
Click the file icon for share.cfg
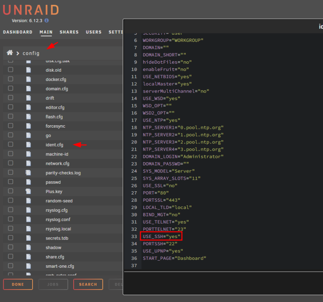29,256
